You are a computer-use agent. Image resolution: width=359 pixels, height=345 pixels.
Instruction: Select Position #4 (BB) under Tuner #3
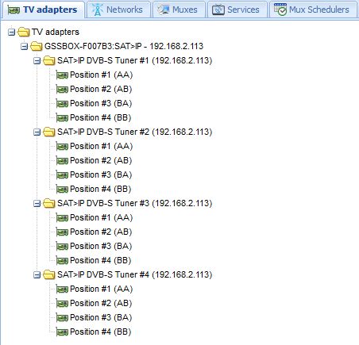coord(101,261)
